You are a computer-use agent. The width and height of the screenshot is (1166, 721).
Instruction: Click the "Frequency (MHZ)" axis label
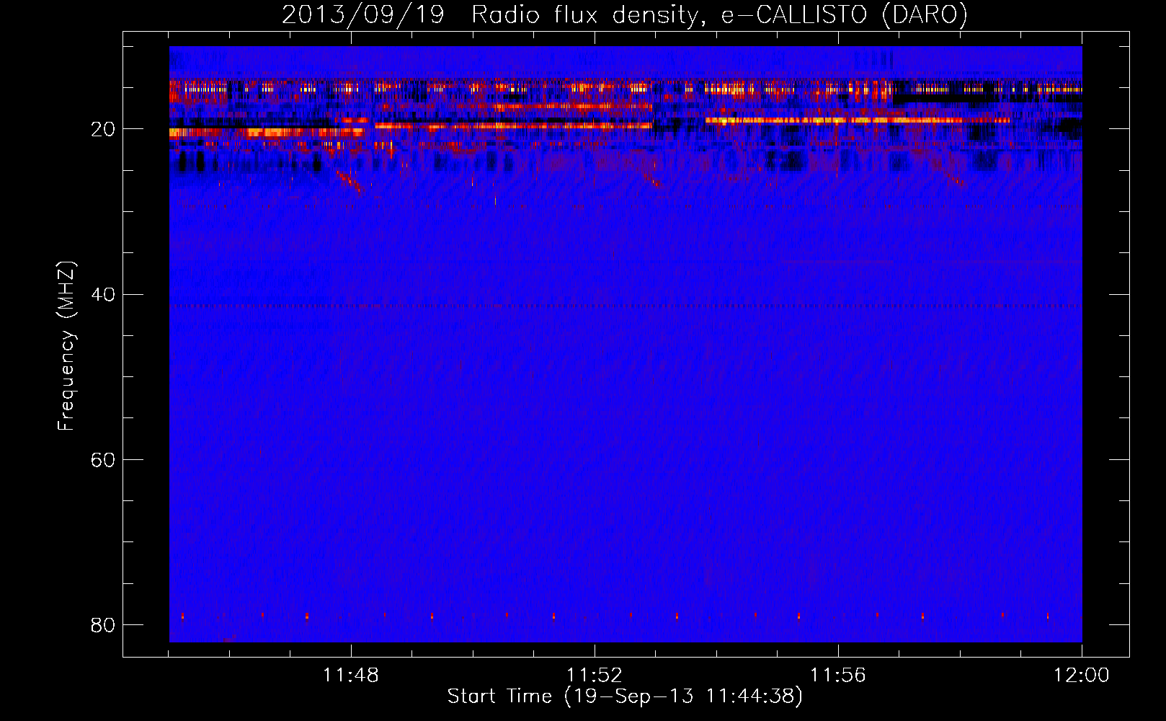click(66, 347)
